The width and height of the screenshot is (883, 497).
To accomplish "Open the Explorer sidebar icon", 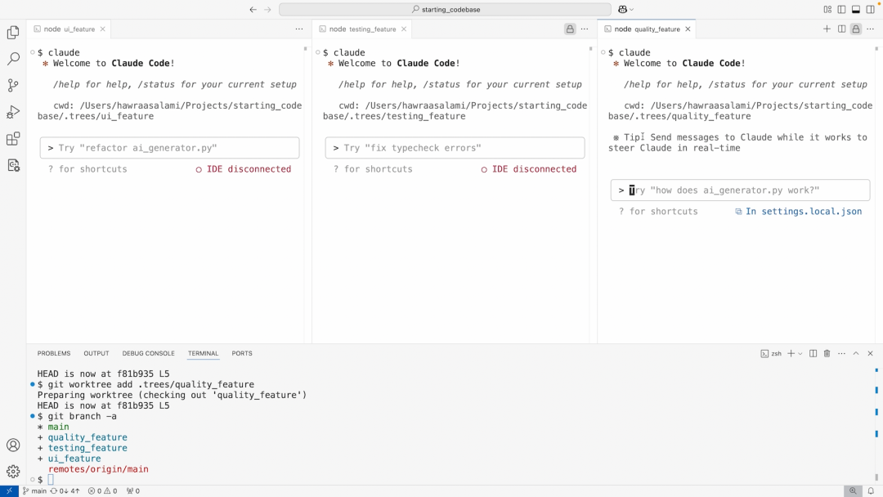I will [12, 32].
